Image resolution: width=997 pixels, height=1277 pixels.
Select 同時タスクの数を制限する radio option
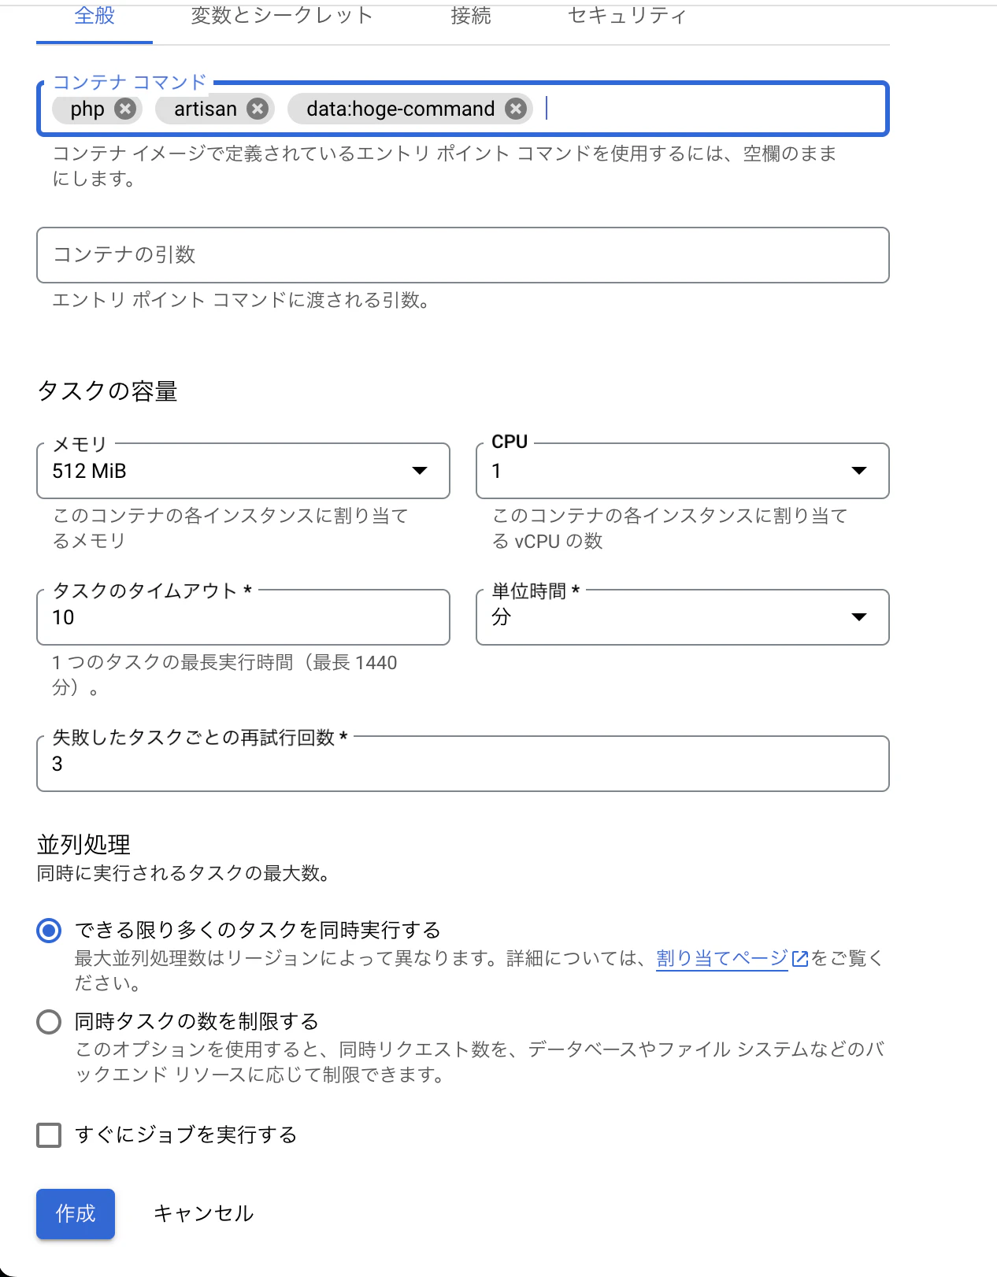[49, 1022]
